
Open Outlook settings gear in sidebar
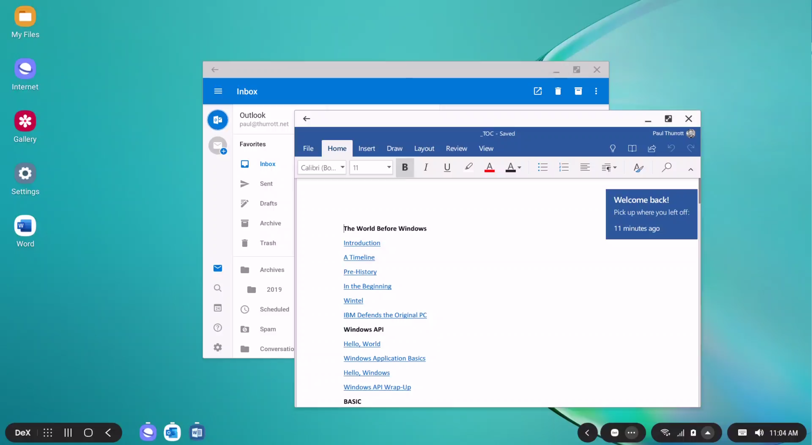coord(218,348)
